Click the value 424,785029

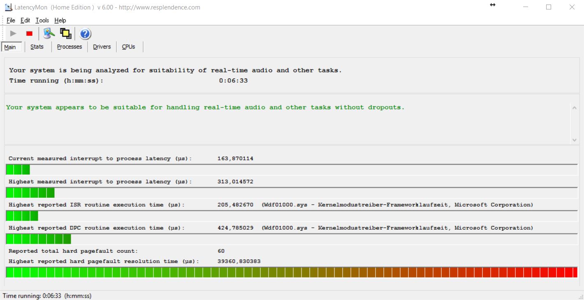235,228
